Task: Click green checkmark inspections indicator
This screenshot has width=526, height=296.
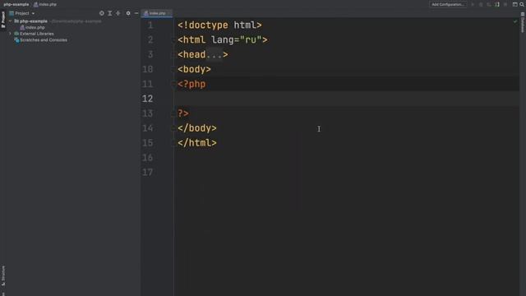Action: [x=515, y=21]
